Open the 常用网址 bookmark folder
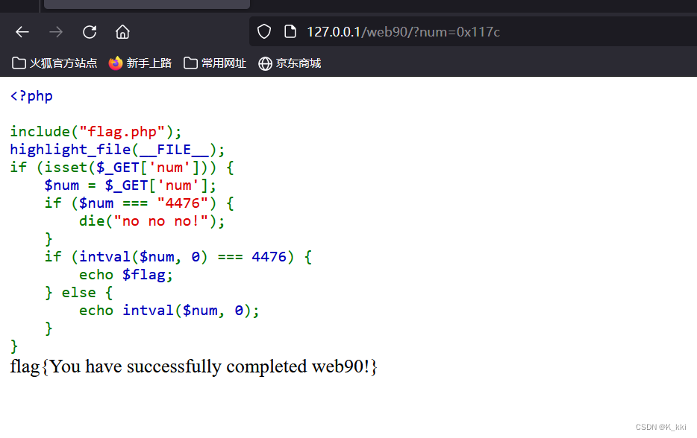 click(215, 63)
